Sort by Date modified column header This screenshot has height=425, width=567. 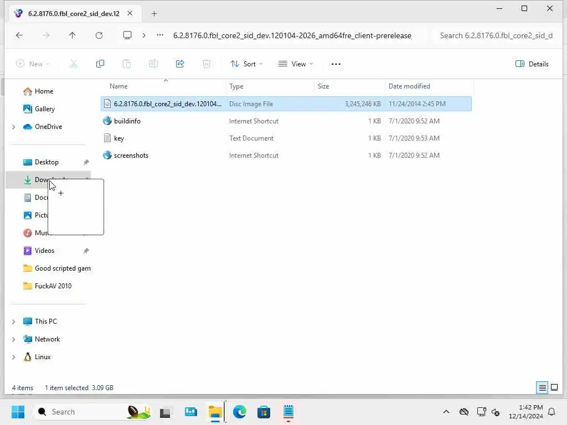[409, 86]
